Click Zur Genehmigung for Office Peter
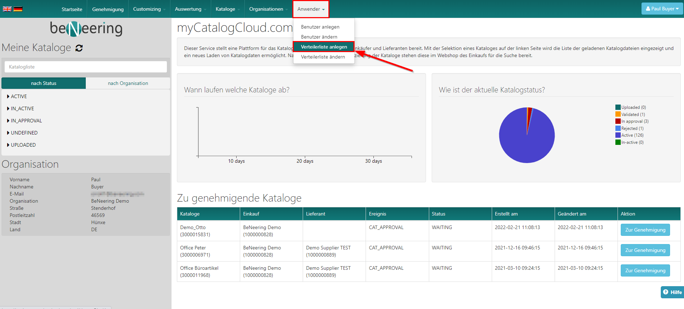Screen dimensions: 684x309 [645, 250]
